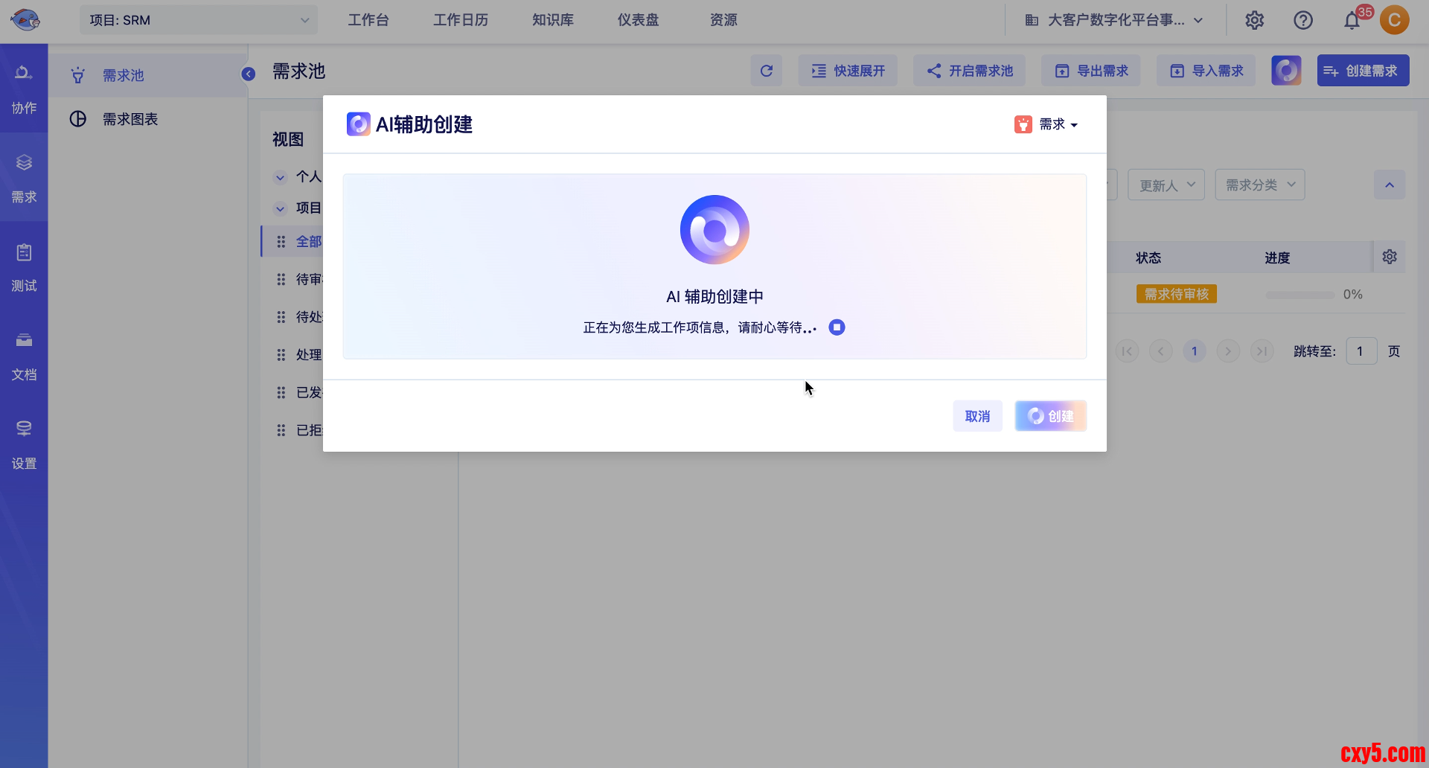The image size is (1429, 768).
Task: Collapse the side panel with arrow button
Action: (249, 74)
